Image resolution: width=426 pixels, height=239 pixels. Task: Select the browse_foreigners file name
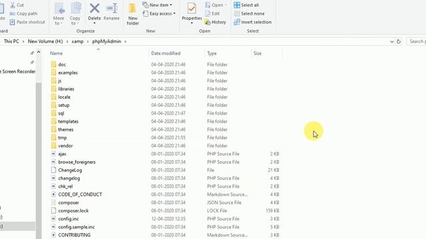pos(77,162)
